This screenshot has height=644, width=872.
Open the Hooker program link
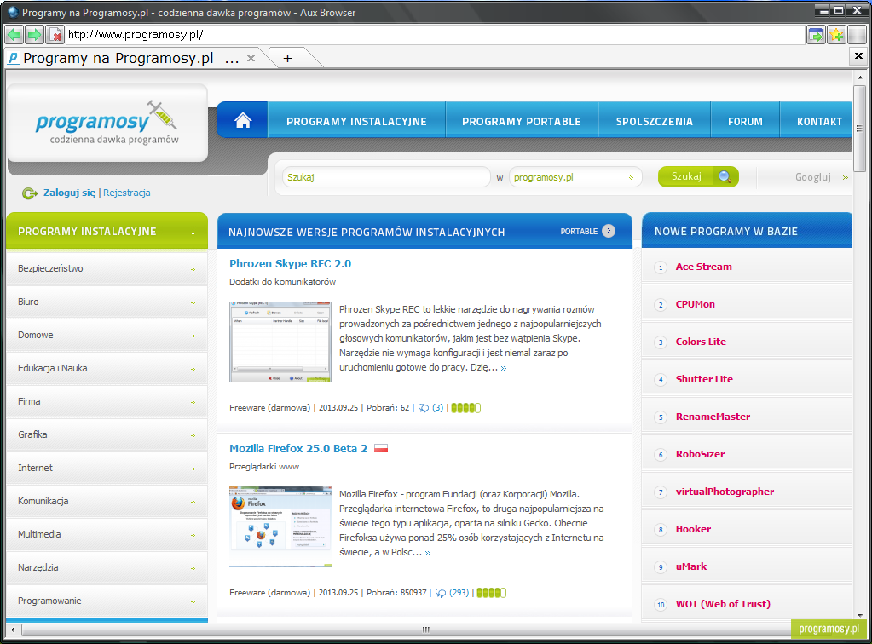pos(693,530)
